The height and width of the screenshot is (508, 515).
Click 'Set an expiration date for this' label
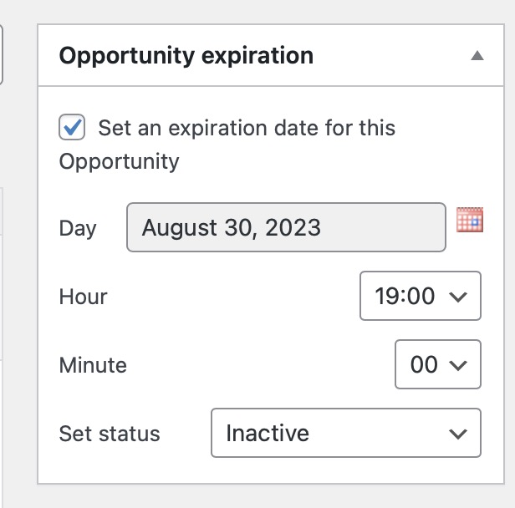(247, 128)
